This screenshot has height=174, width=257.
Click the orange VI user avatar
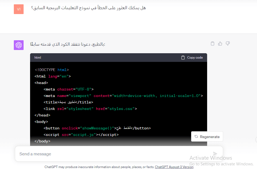click(x=19, y=9)
